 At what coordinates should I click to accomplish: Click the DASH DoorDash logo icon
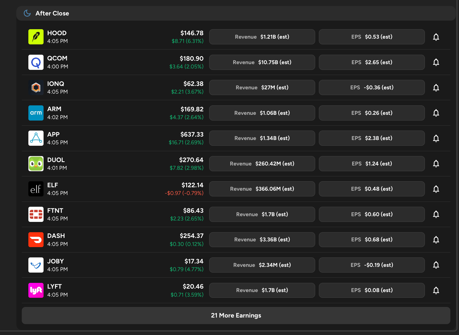point(36,240)
